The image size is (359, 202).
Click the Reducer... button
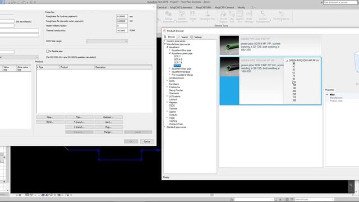108,117
